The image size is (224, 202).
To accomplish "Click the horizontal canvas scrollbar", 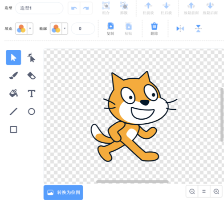I will pos(132,182).
